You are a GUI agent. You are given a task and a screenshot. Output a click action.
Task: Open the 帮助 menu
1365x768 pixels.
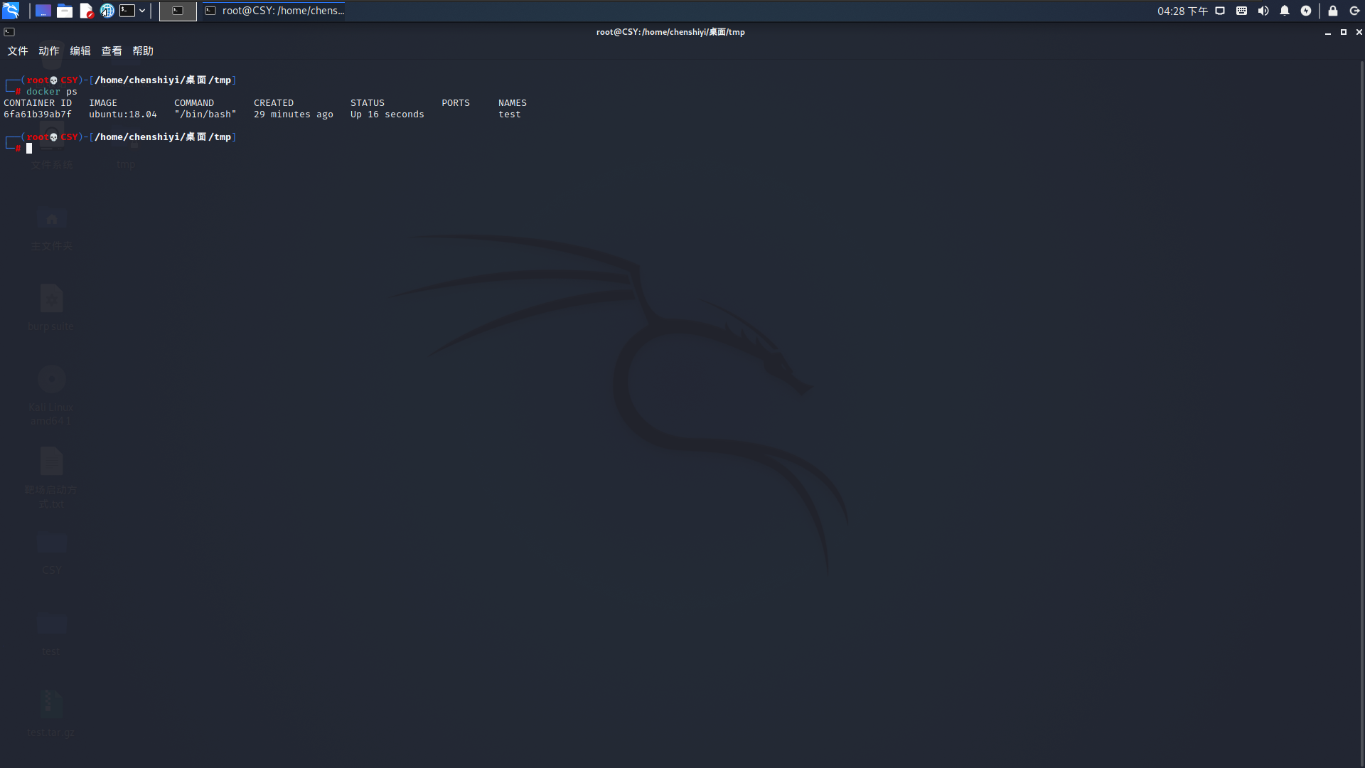pyautogui.click(x=143, y=51)
